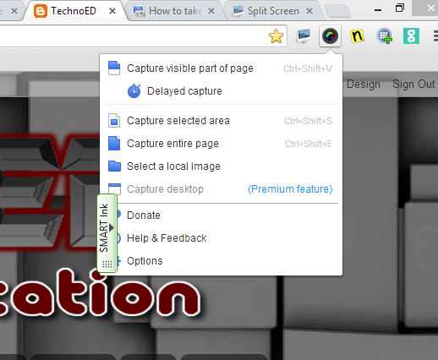Click the bookmark star in address bar

click(x=276, y=36)
